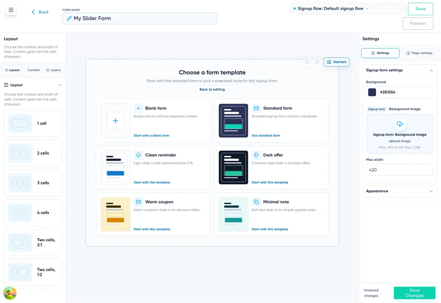
Task: Click the bell icon beside Clean reminder
Action: click(x=138, y=155)
